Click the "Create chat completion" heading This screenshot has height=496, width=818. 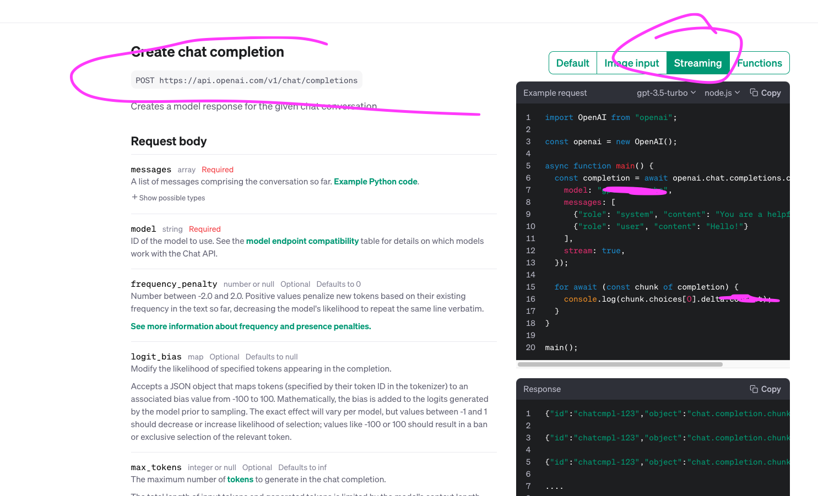pyautogui.click(x=208, y=52)
